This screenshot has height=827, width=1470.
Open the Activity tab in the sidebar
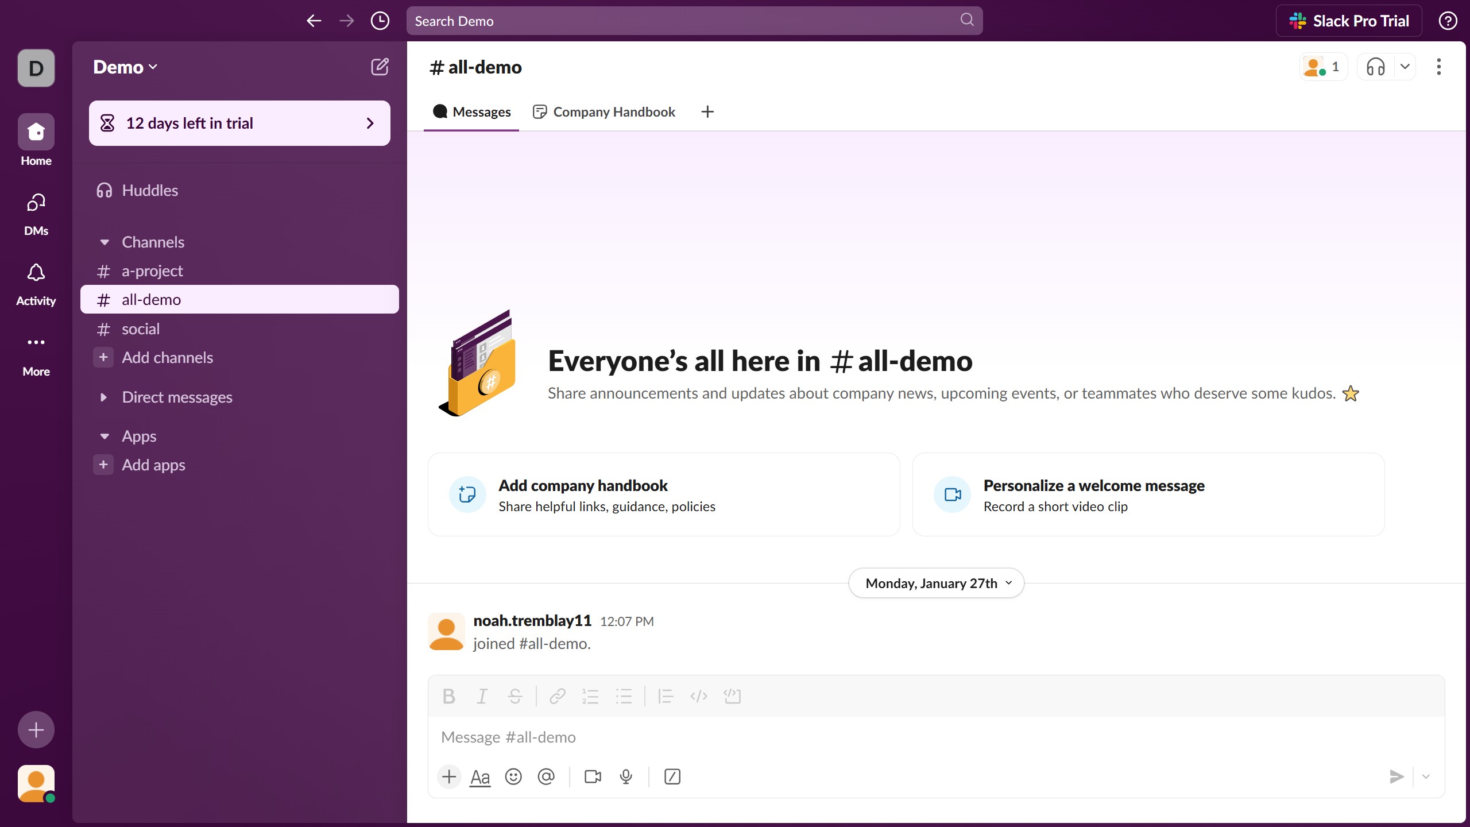(x=36, y=284)
